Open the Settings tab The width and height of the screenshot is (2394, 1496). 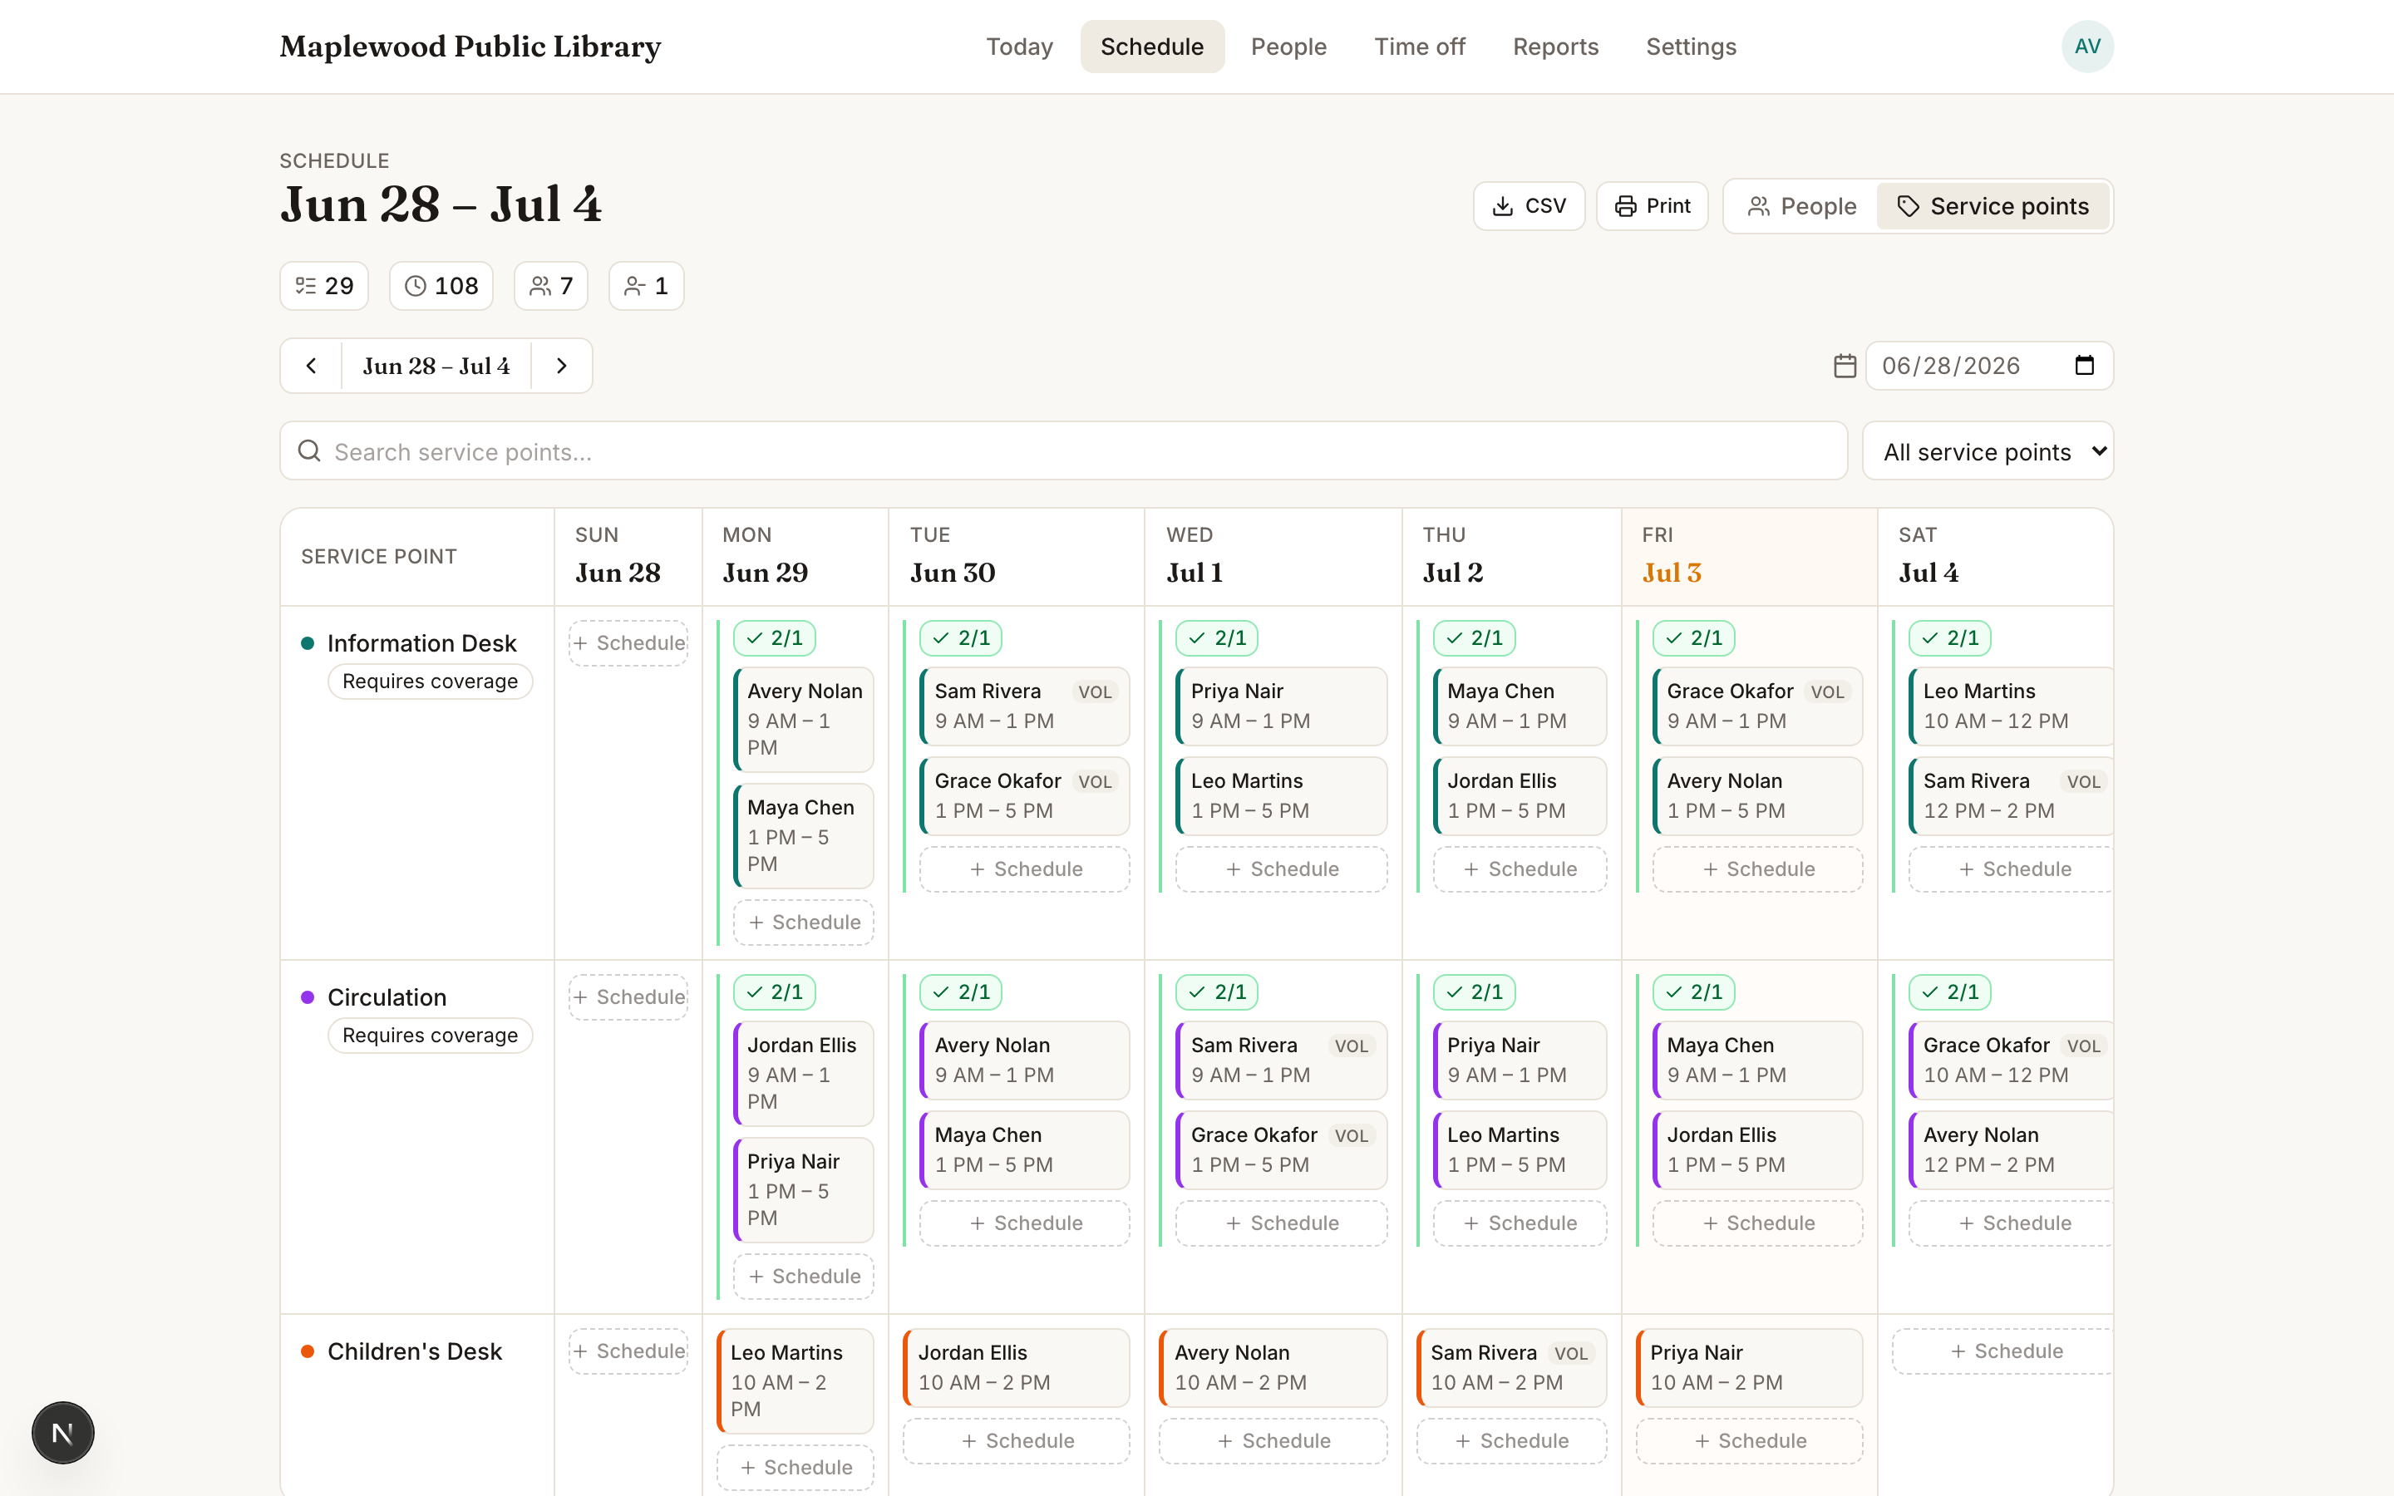pyautogui.click(x=1691, y=47)
